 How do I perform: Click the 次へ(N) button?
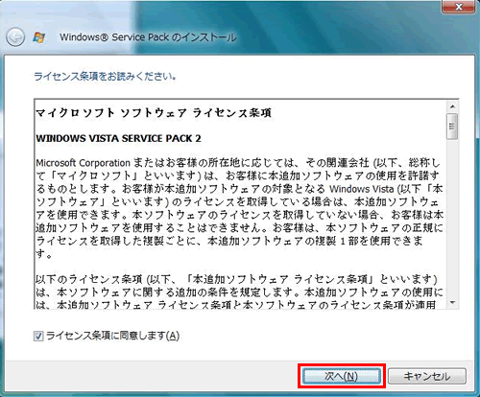coord(342,376)
